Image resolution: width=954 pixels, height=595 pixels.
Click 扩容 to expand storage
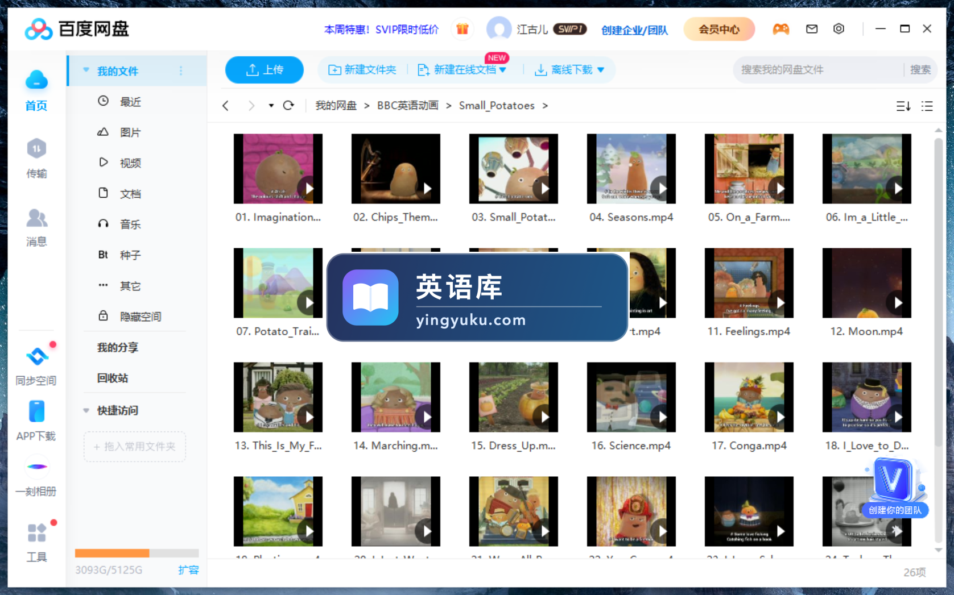[188, 569]
